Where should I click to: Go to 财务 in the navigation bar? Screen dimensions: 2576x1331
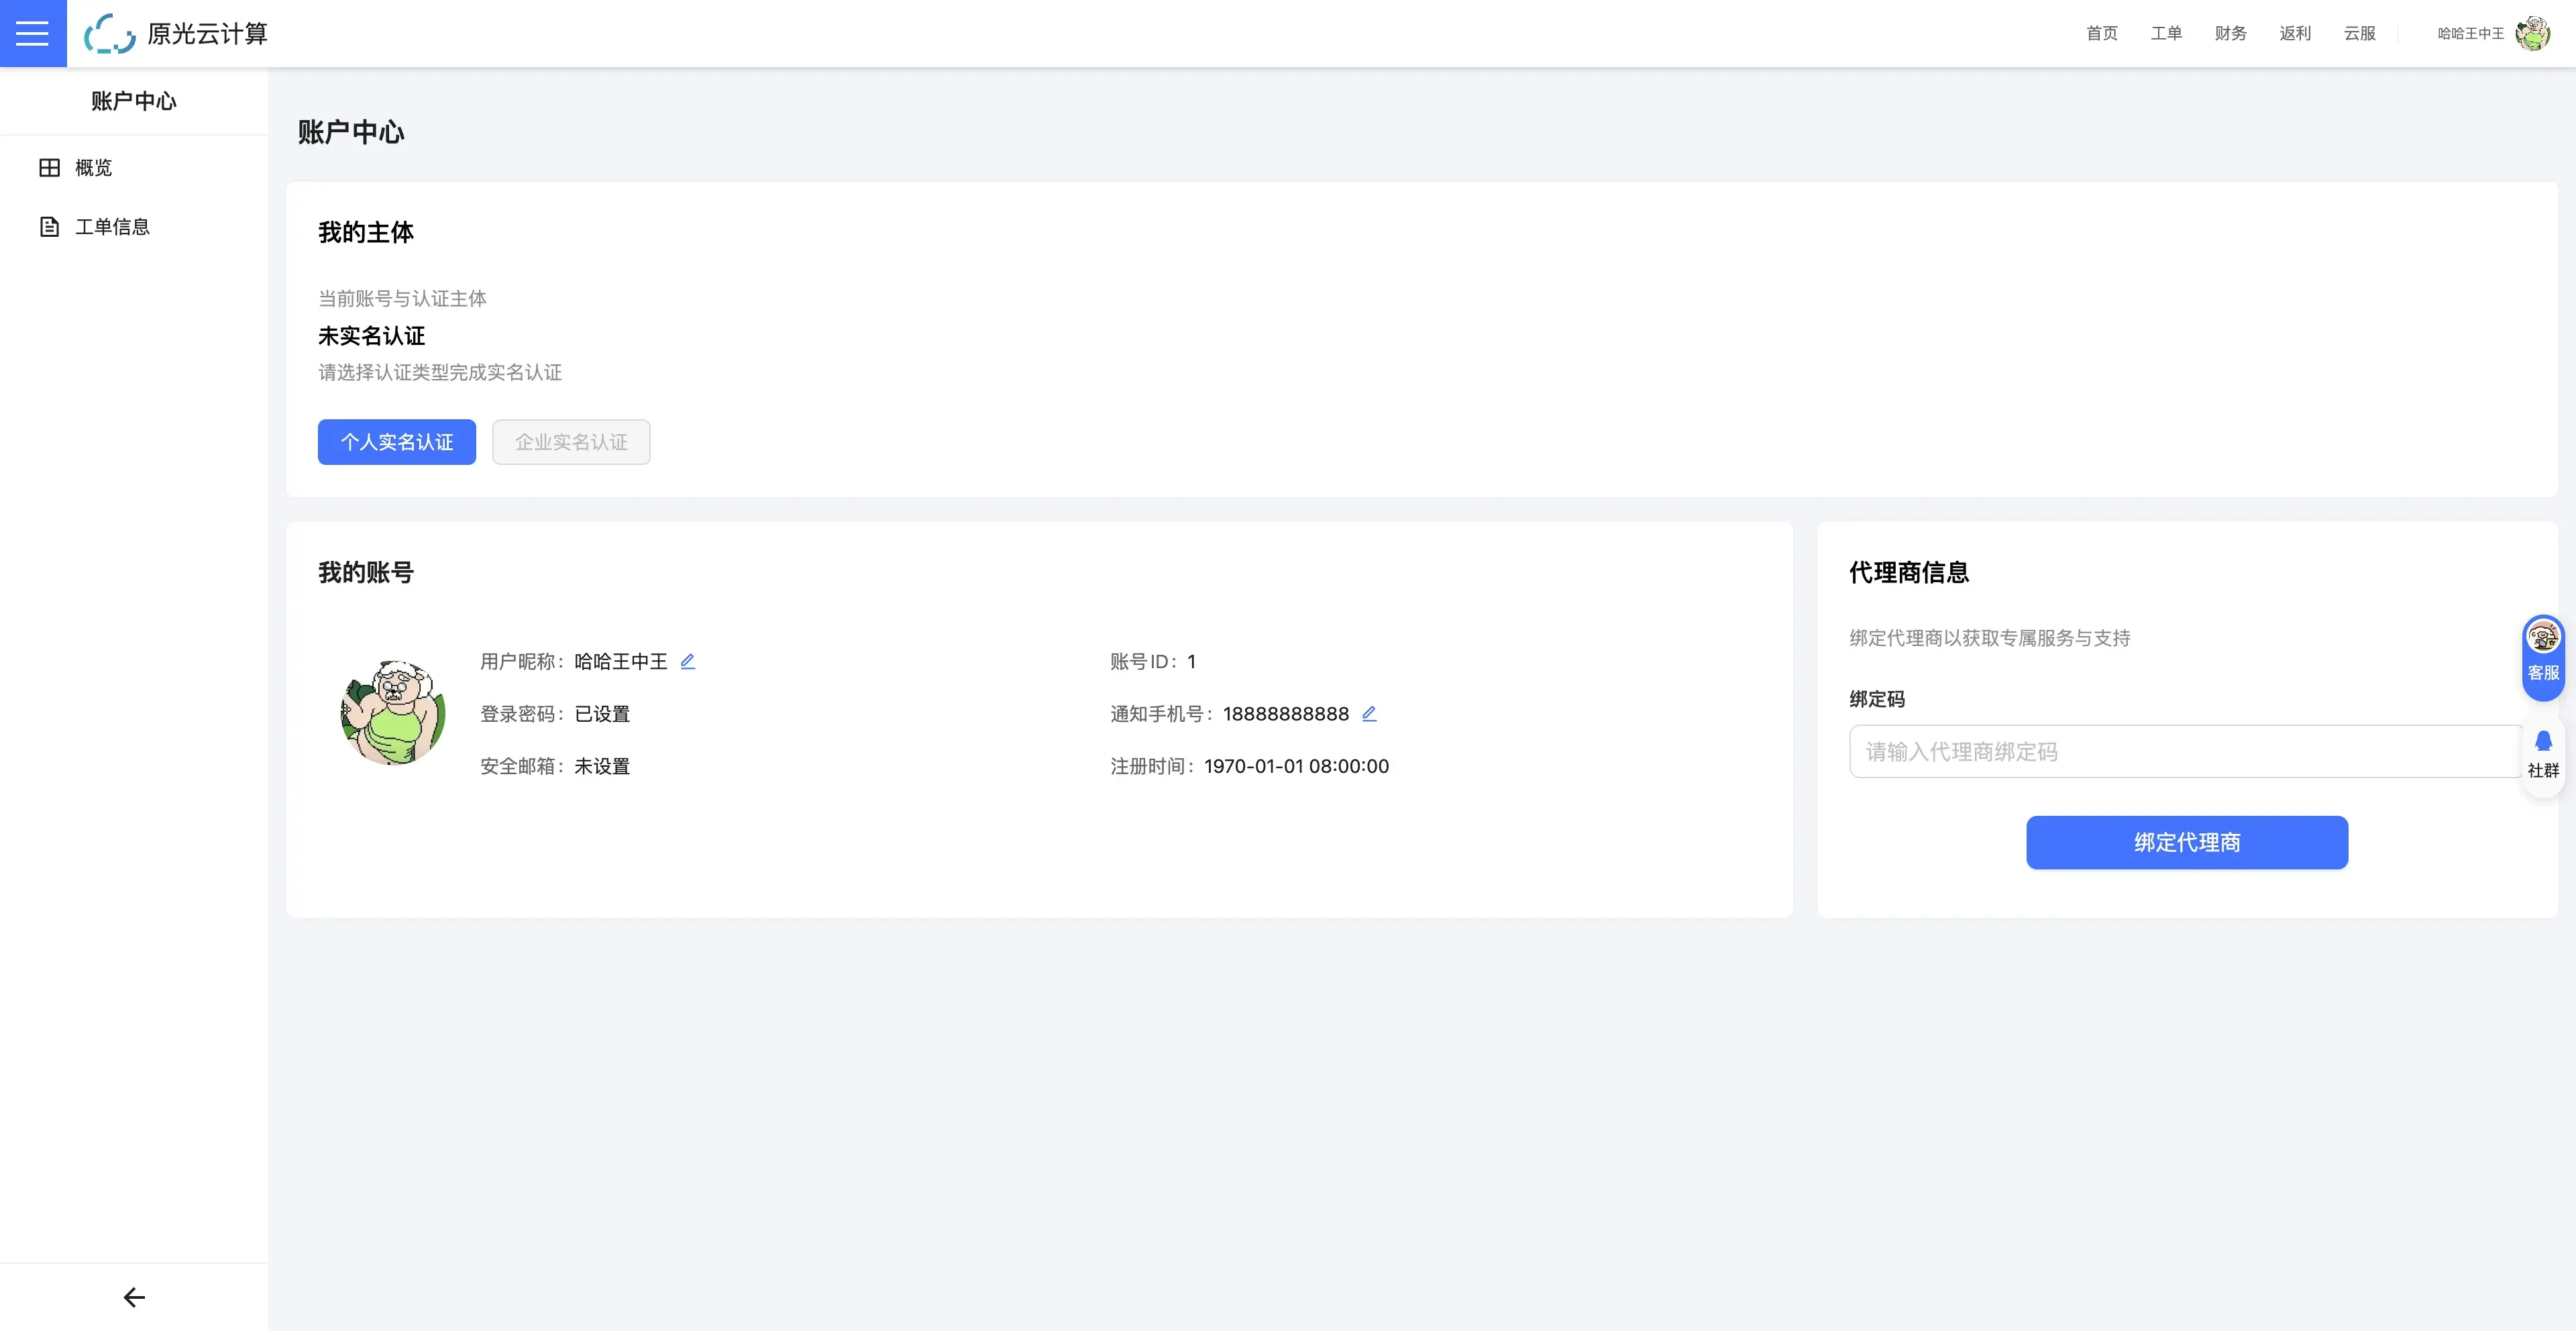(2230, 33)
